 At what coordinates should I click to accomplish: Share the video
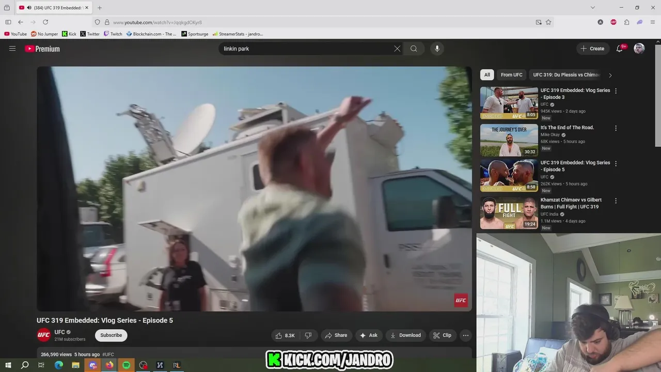[336, 335]
